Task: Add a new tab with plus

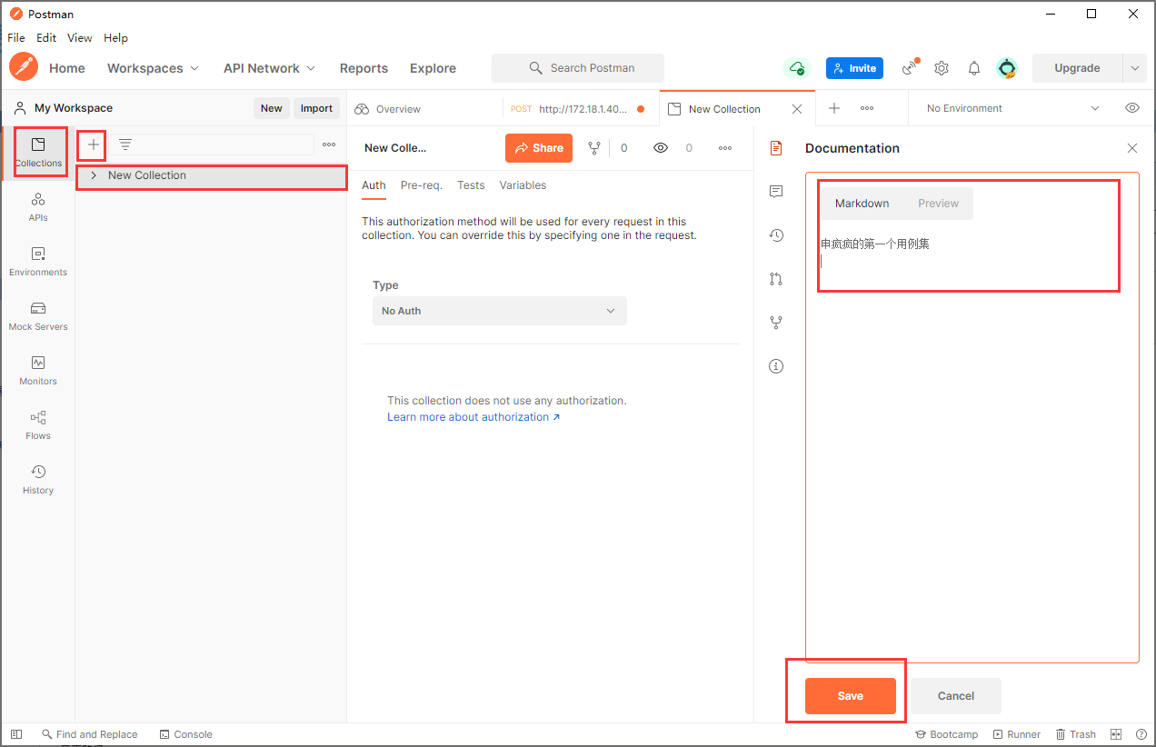Action: pyautogui.click(x=834, y=108)
